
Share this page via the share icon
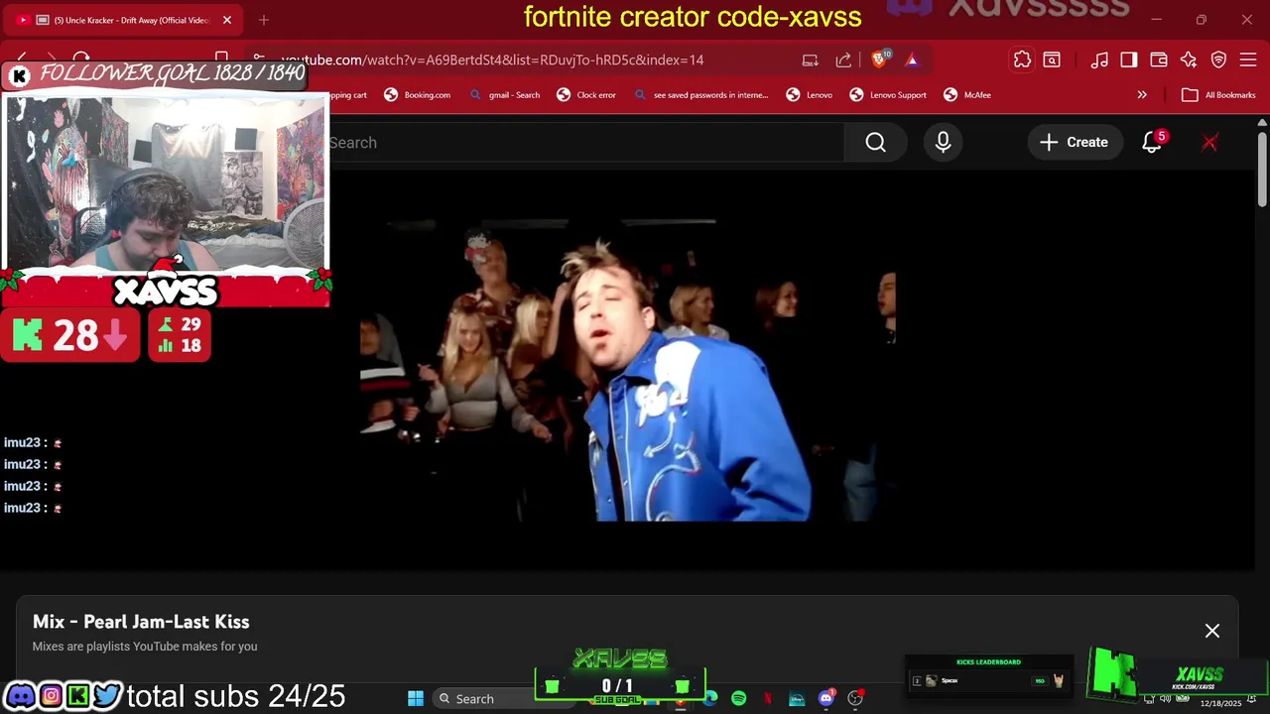[843, 59]
